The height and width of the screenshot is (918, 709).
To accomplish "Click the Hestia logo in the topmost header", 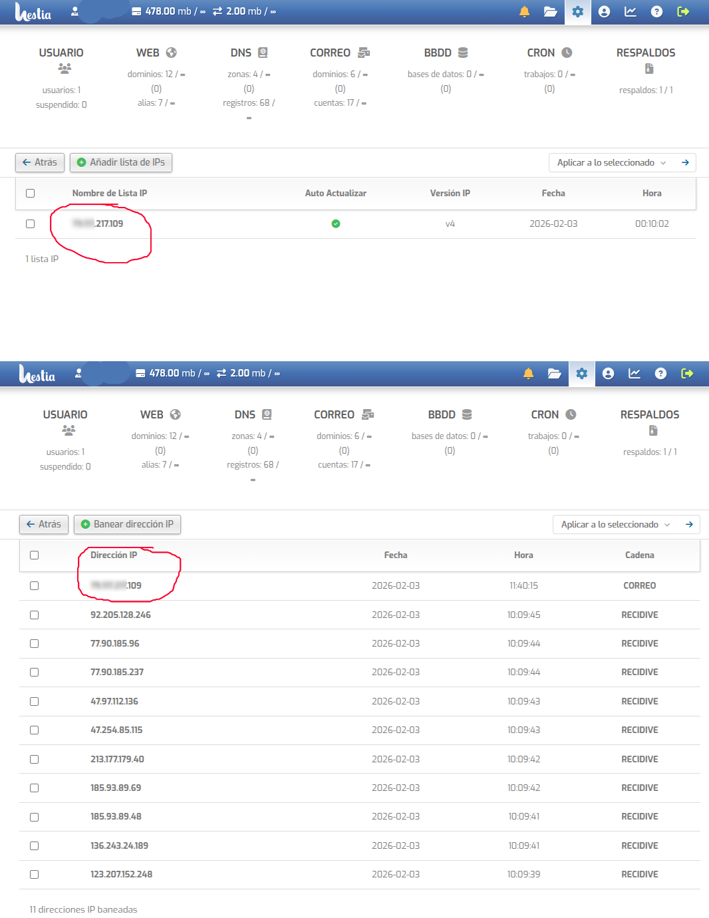I will click(x=33, y=12).
